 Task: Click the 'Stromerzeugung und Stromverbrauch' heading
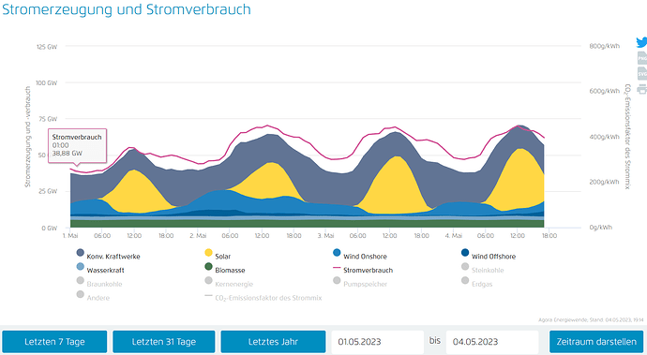127,9
